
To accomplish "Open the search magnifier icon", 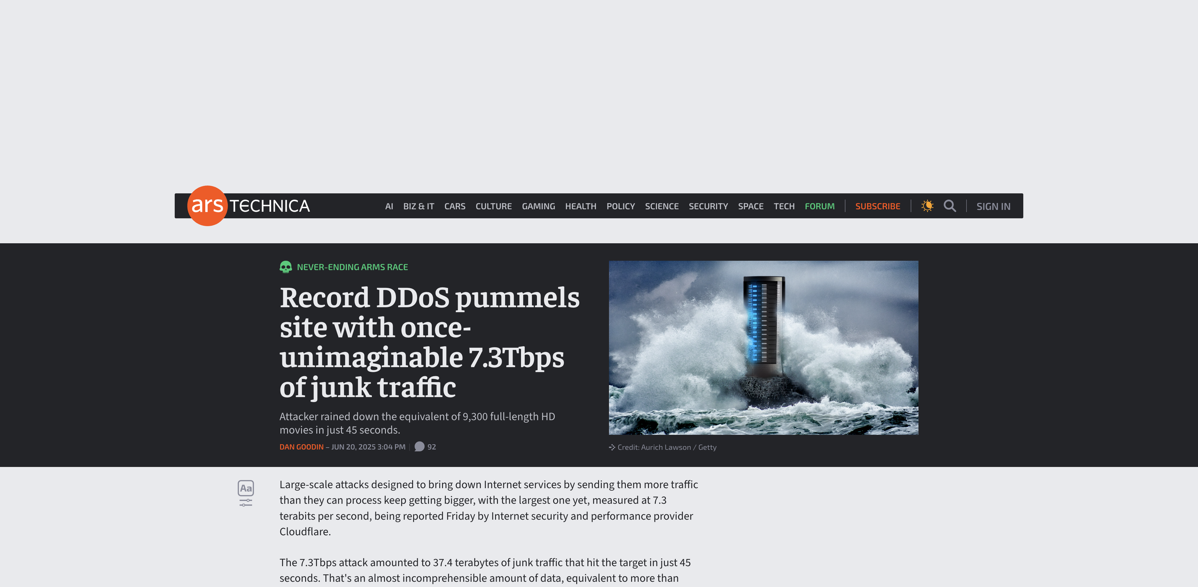I will click(x=950, y=206).
